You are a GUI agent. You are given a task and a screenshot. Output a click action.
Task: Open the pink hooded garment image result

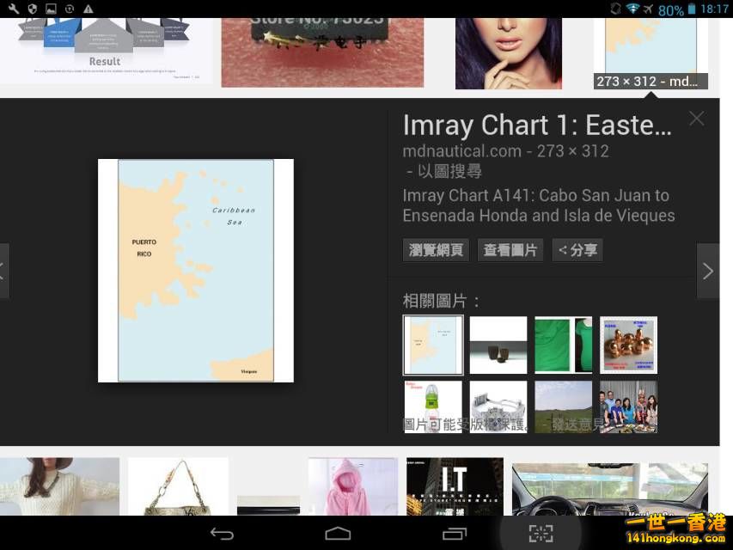click(353, 486)
